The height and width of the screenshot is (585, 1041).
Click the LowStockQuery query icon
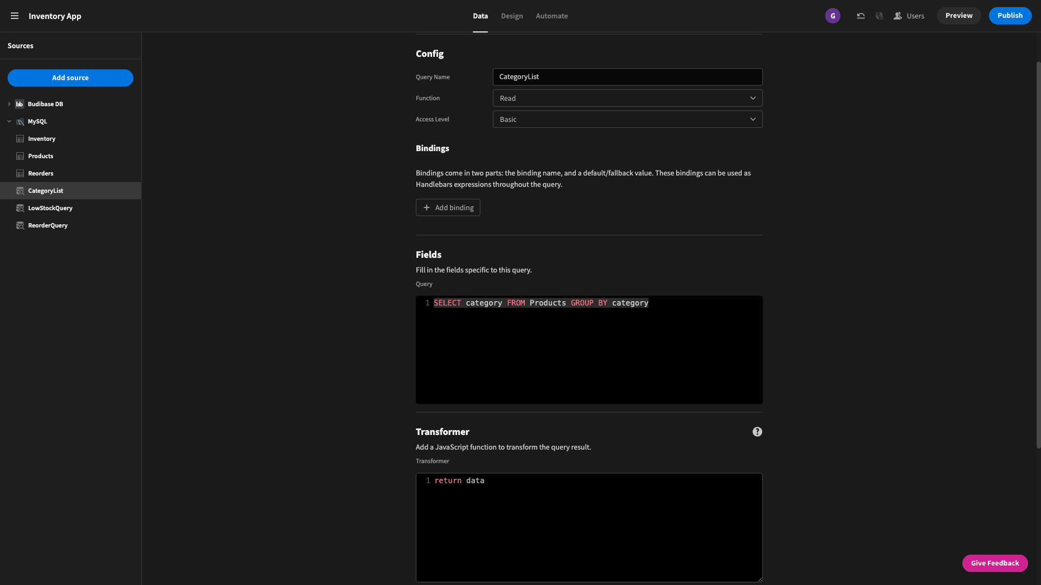[x=20, y=208]
